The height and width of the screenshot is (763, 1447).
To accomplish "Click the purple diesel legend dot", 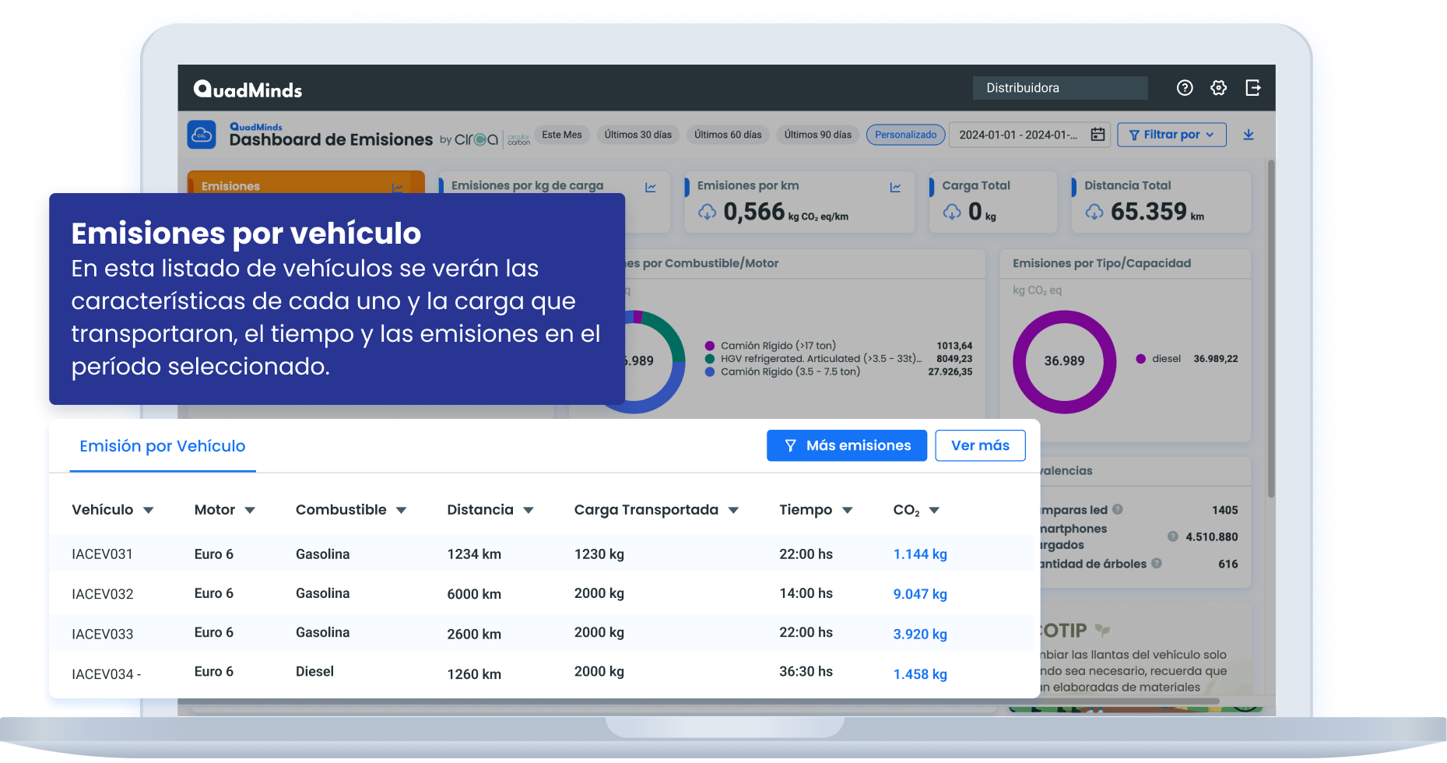I will coord(1140,359).
